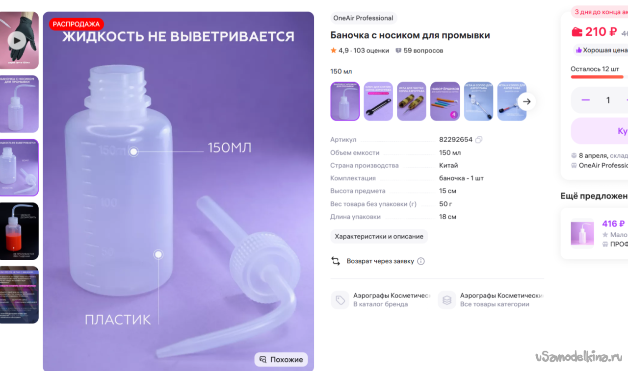
Task: Show the bottle with red liquid thumbnail
Action: coord(19,231)
